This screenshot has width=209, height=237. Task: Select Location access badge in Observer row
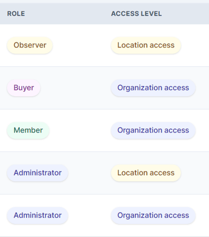(x=146, y=45)
